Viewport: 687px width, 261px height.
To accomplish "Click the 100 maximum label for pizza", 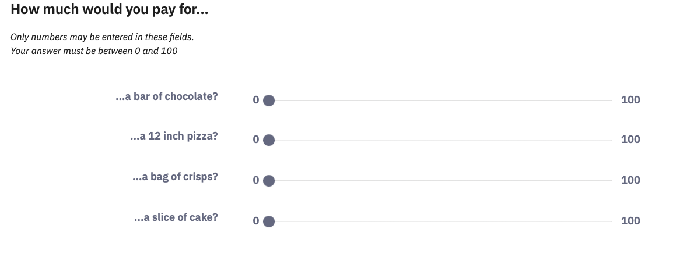I will [x=630, y=140].
